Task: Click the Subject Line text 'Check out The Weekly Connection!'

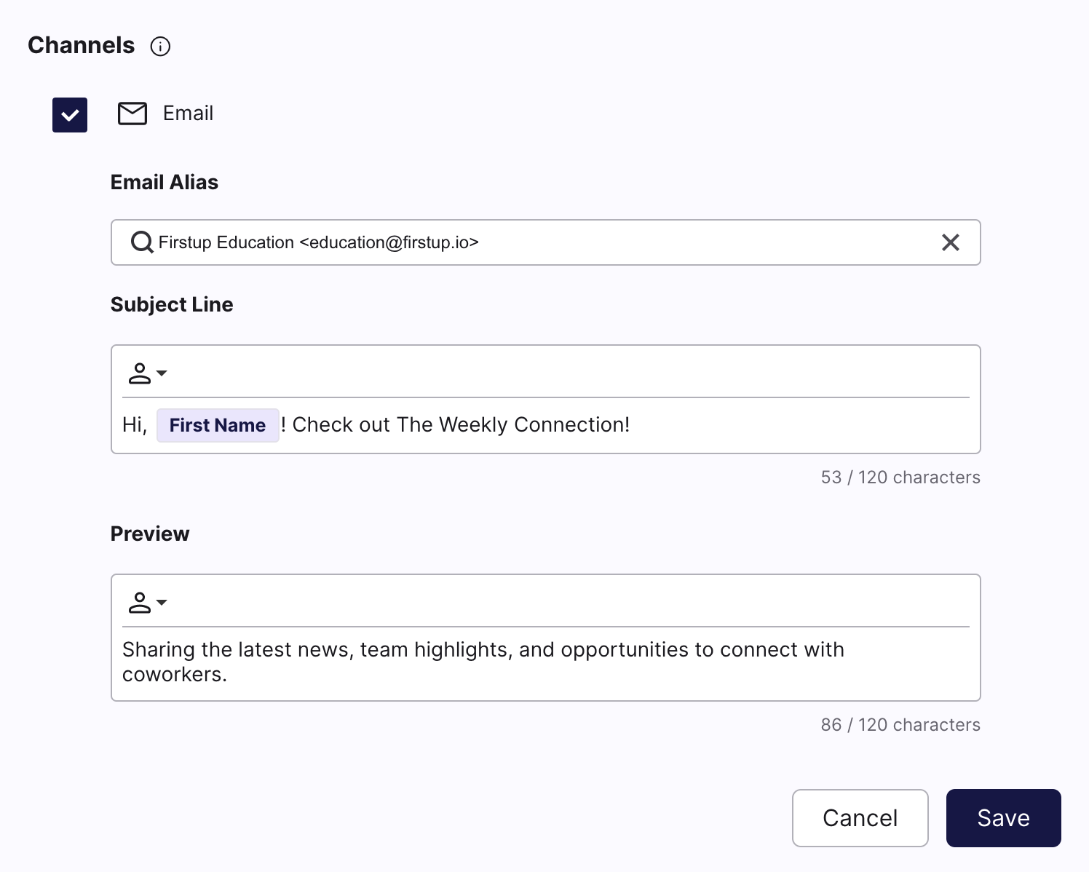Action: 461,425
